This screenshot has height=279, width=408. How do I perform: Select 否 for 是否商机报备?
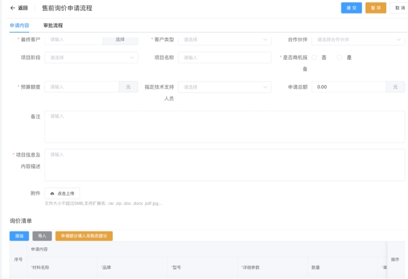point(315,58)
